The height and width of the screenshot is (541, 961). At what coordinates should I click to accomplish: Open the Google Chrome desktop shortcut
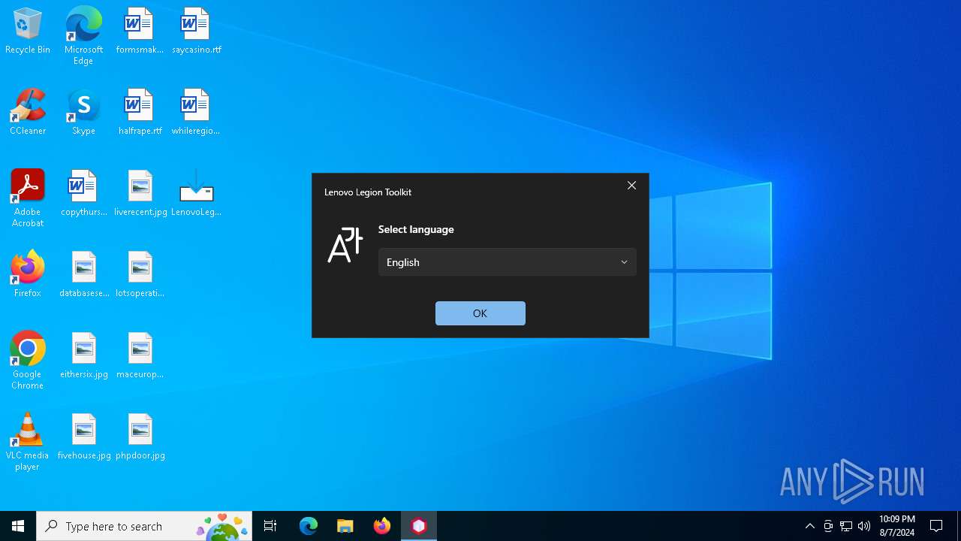pyautogui.click(x=28, y=361)
